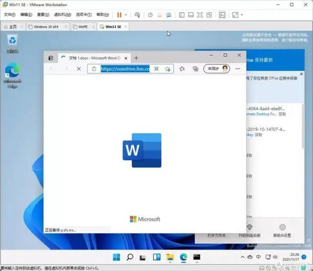Click the OneDrive file list scrollbar
This screenshot has width=313, height=271.
pyautogui.click(x=303, y=126)
